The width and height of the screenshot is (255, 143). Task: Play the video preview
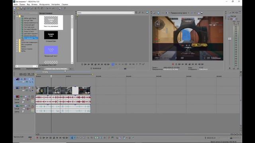point(183,64)
